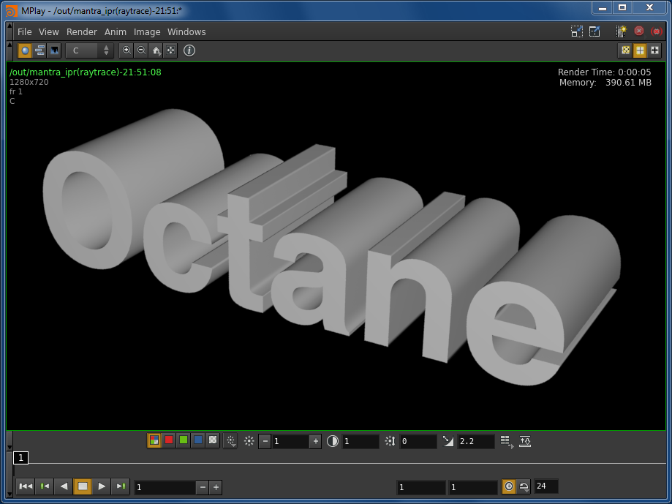Screen dimensions: 672x504
Task: Click the current frame number field
Action: coord(165,487)
